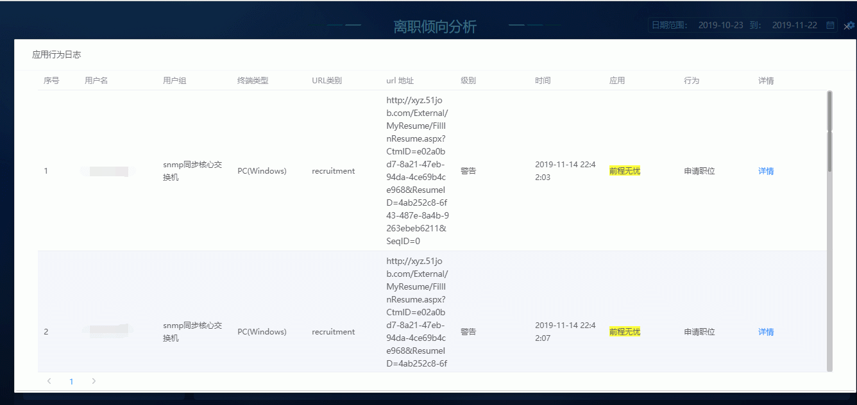857x405 pixels.
Task: Click the 51job URL in row 1
Action: click(417, 171)
